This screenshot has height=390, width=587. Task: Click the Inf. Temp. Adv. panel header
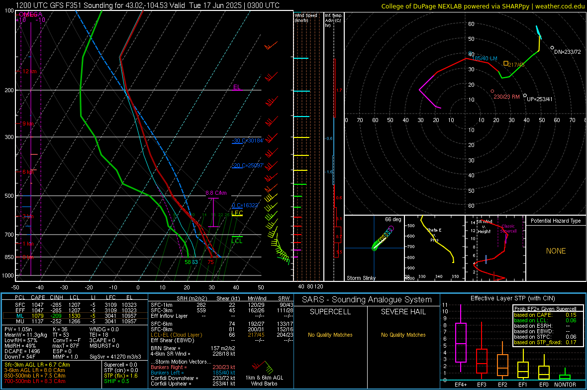tap(333, 20)
